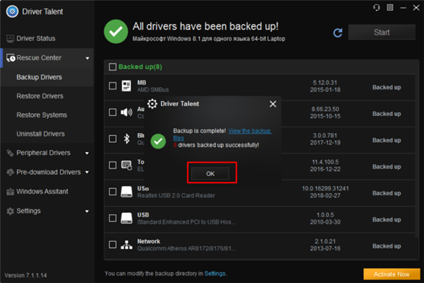This screenshot has height=283, width=424.
Task: Click the Standard Enhanced PCI USB drive icon
Action: coord(126,219)
